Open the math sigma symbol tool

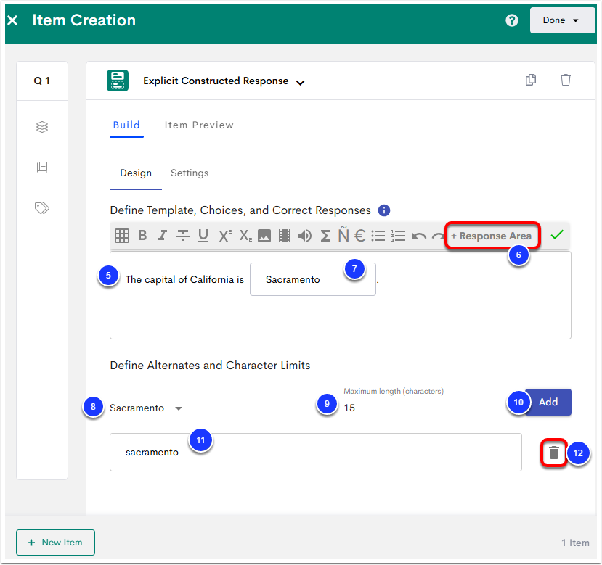[x=325, y=236]
